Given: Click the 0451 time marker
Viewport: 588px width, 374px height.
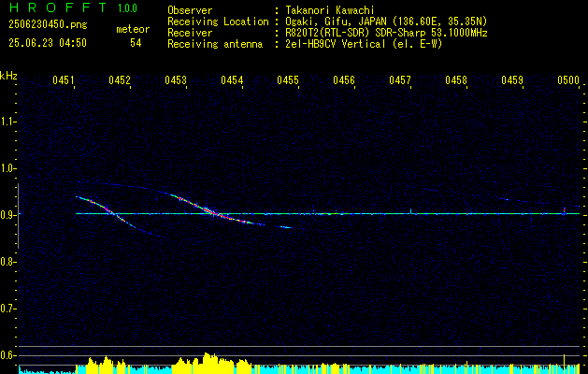Looking at the screenshot, I should (x=63, y=80).
